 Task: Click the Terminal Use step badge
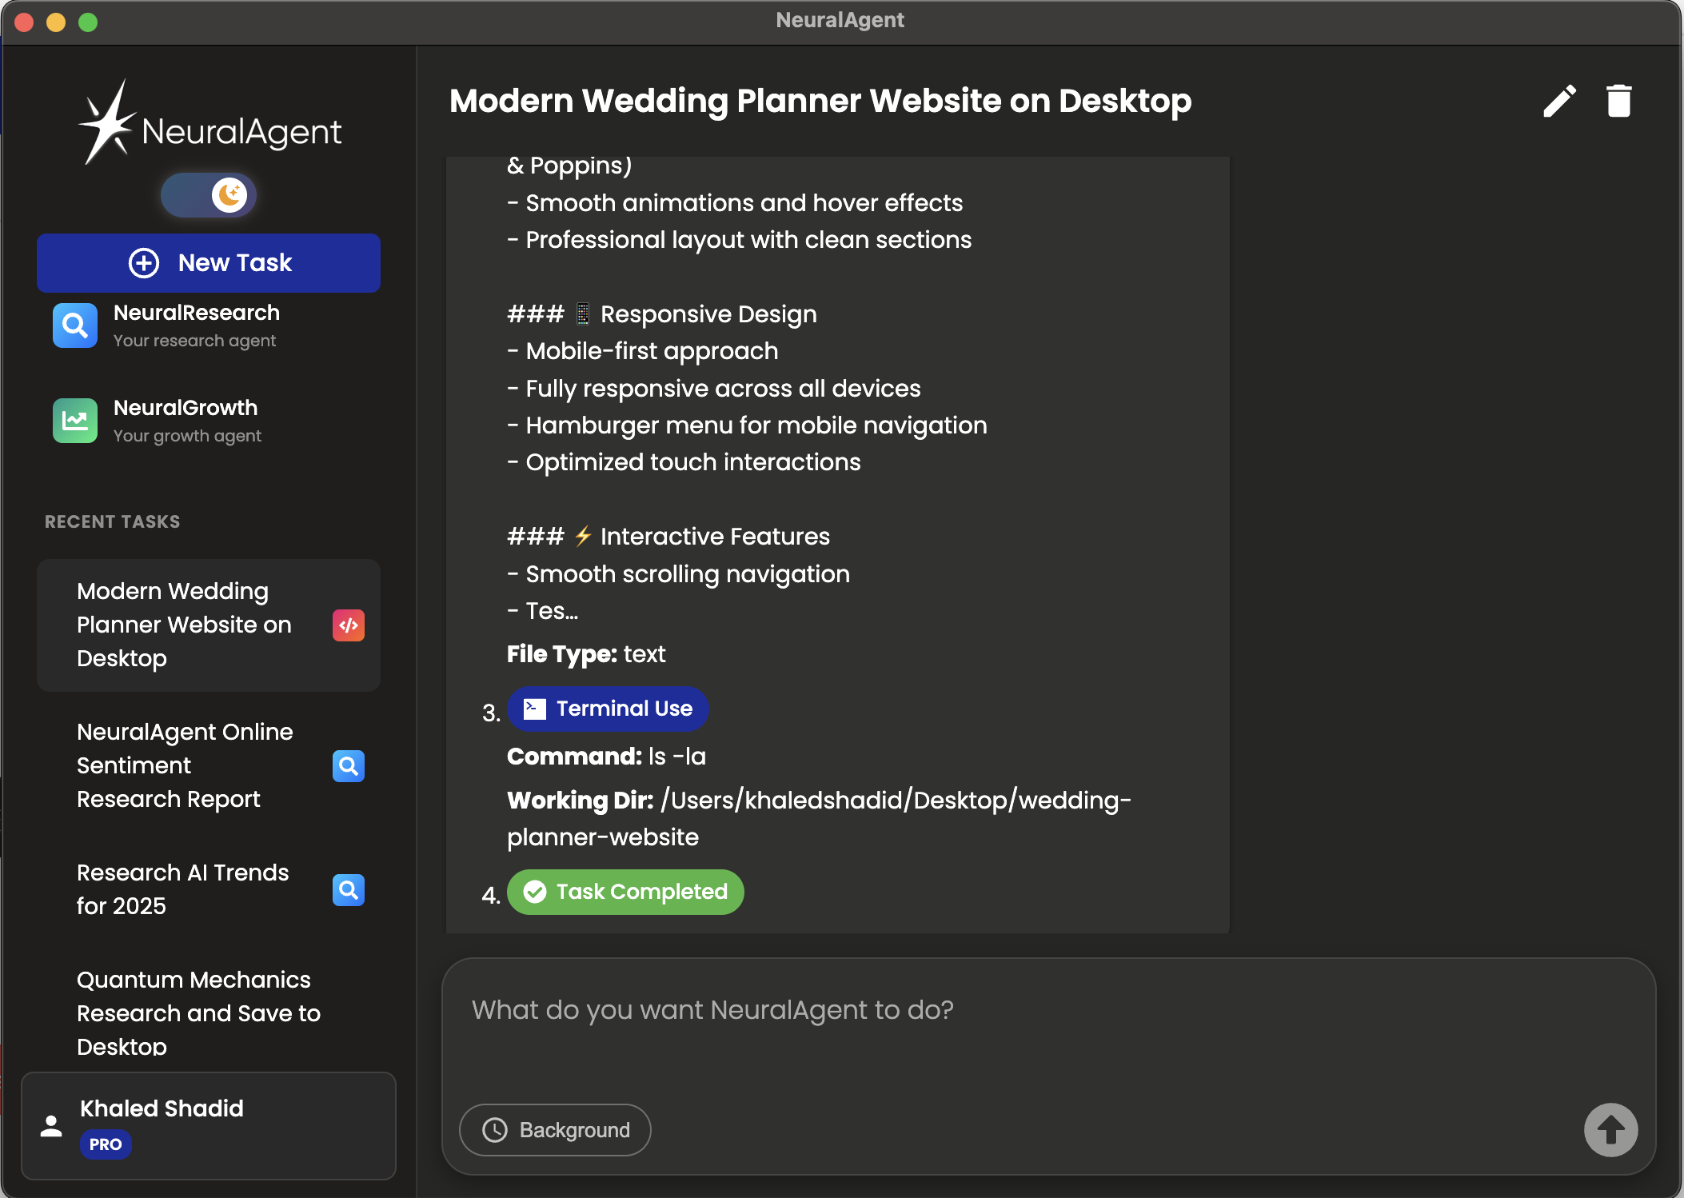click(608, 709)
